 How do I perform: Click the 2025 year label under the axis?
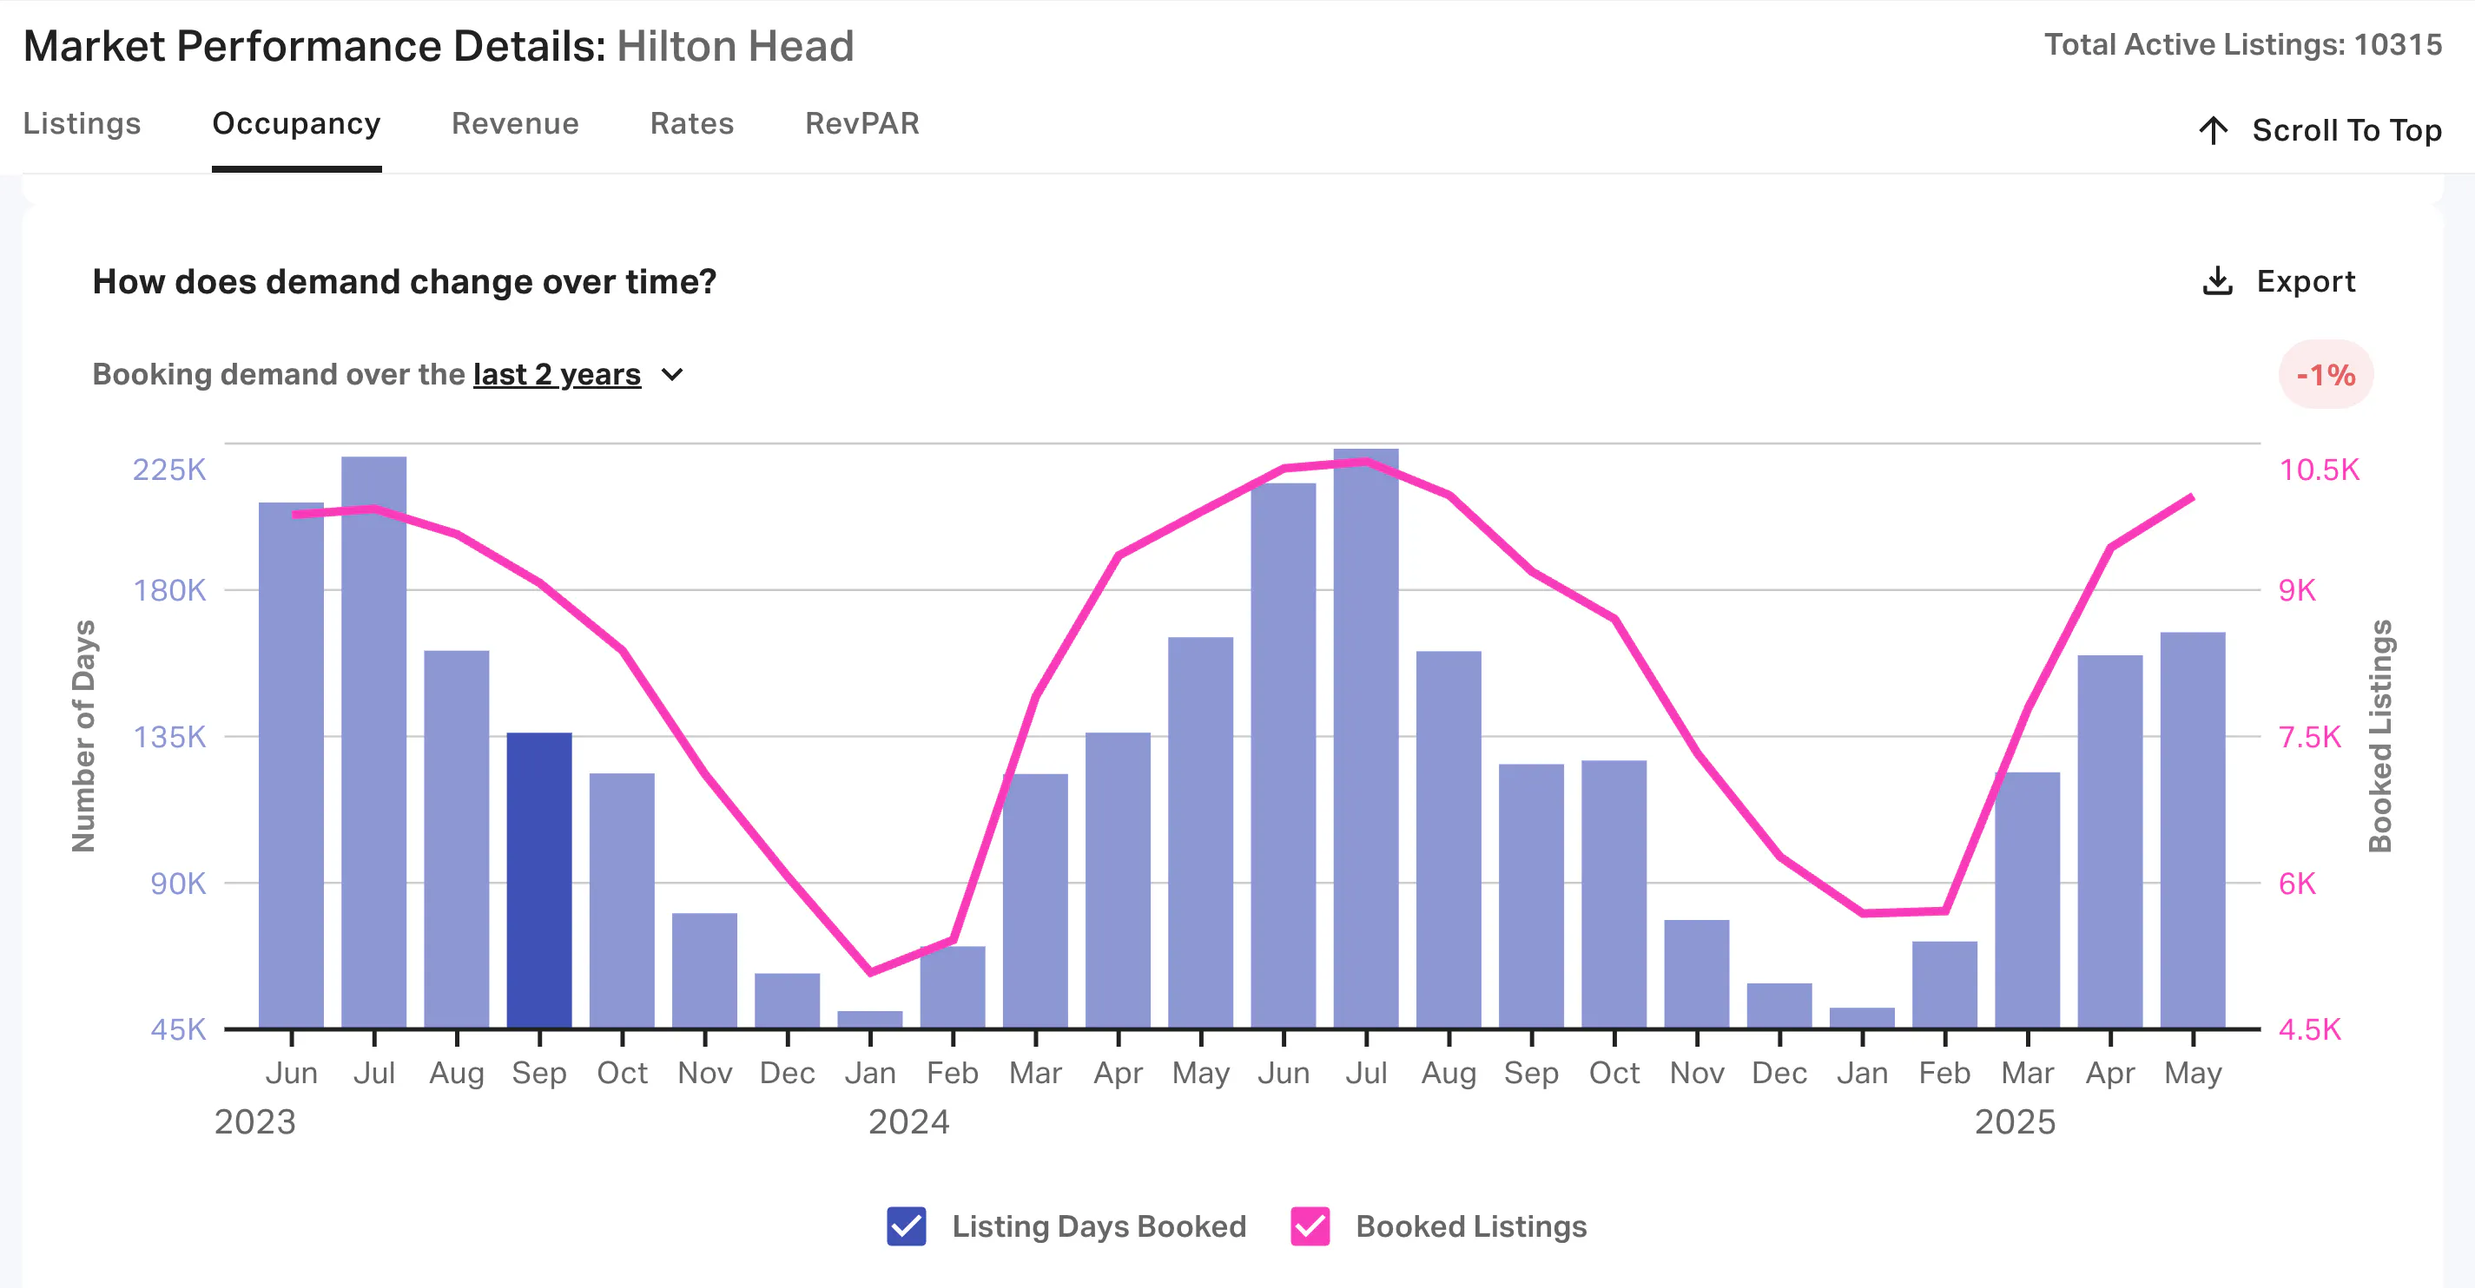[2014, 1120]
